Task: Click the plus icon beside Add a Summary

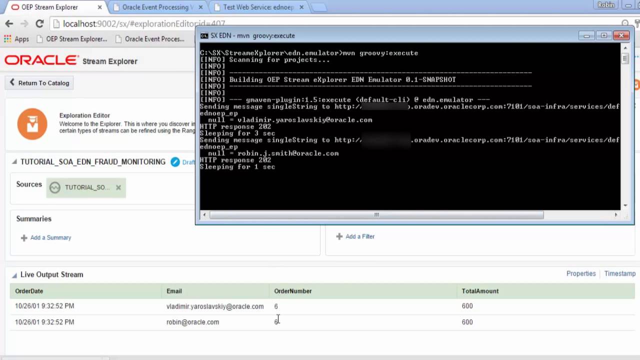Action: click(24, 237)
